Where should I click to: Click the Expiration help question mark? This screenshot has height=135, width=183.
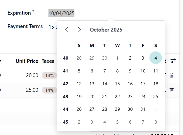tap(33, 12)
